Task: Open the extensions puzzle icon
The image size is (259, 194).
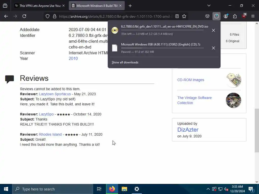Action: pos(235,16)
